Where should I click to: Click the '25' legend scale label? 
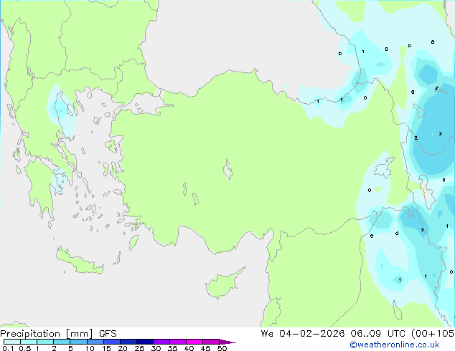(x=139, y=348)
